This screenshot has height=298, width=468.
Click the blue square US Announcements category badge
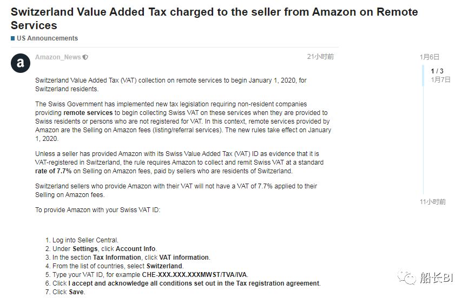click(x=13, y=38)
